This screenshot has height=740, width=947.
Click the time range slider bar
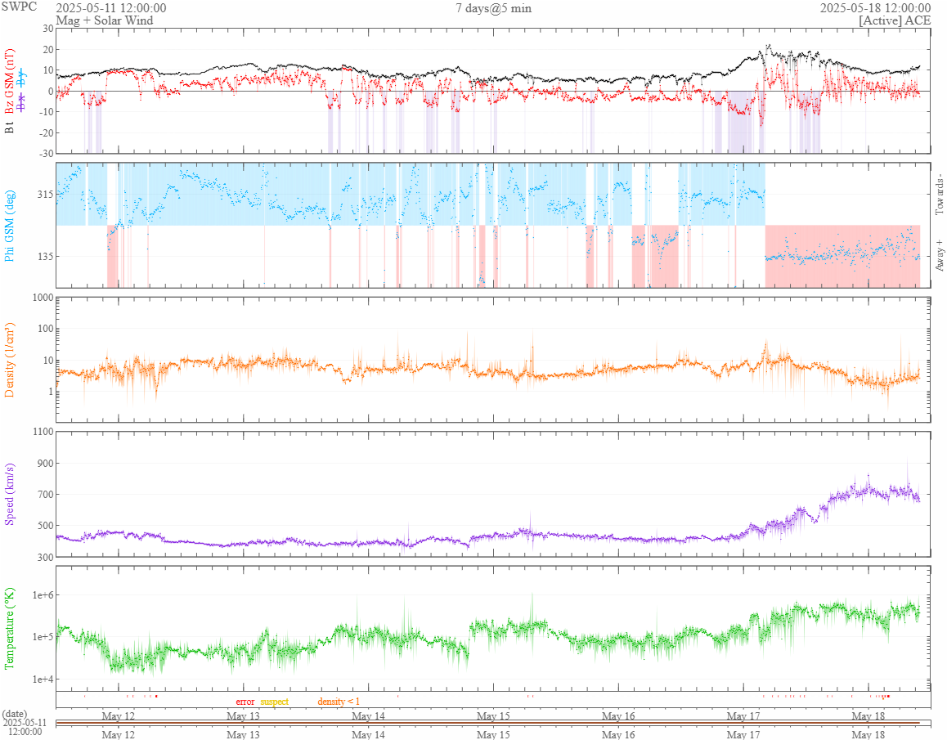[488, 723]
